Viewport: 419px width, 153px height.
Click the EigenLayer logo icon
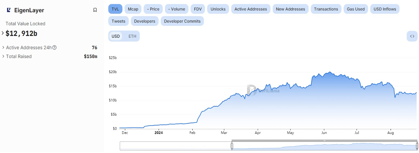tap(9, 10)
